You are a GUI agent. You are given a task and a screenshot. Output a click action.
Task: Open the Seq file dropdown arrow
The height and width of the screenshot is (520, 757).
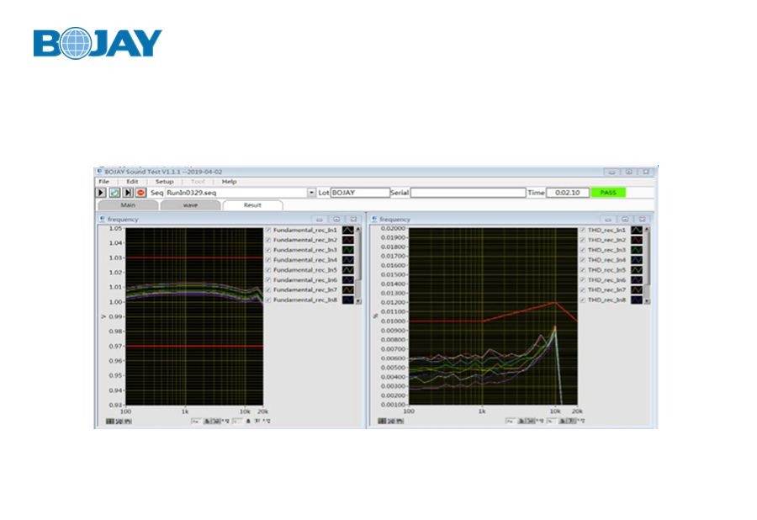click(x=311, y=193)
